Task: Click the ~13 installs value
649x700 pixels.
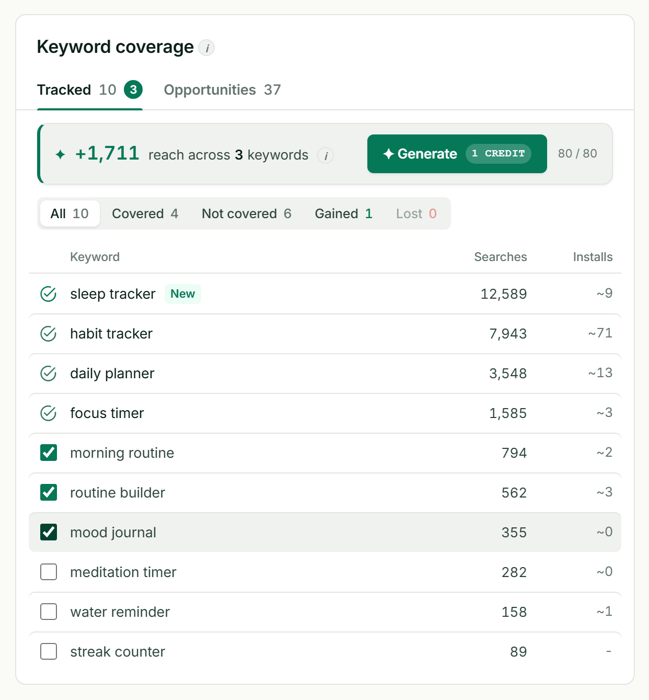Action: pos(600,373)
